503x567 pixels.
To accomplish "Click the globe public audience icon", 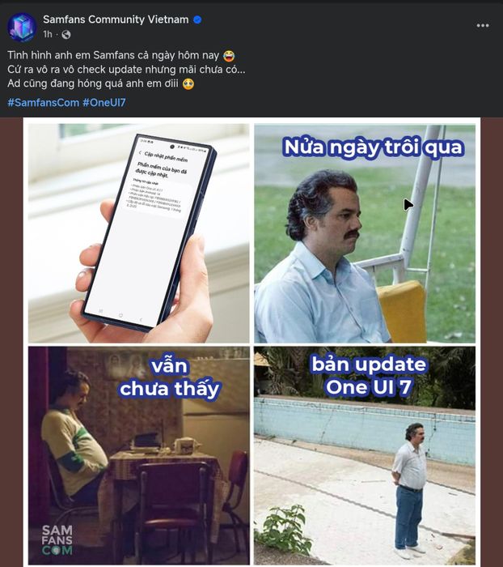I will [x=66, y=34].
